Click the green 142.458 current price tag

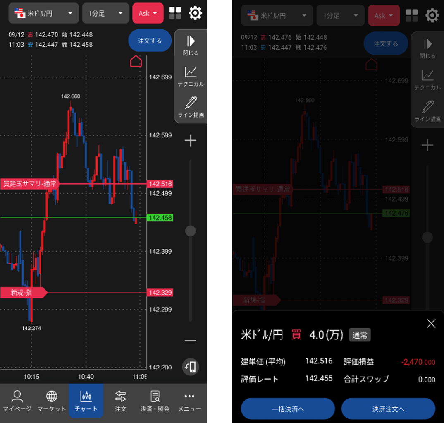160,218
